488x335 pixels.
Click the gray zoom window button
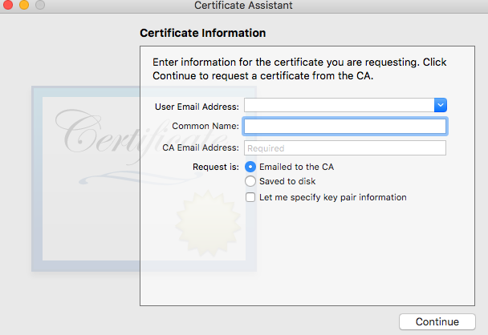coord(39,6)
